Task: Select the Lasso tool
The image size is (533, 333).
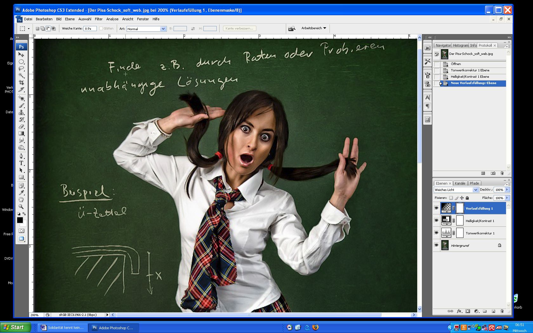Action: tap(21, 69)
